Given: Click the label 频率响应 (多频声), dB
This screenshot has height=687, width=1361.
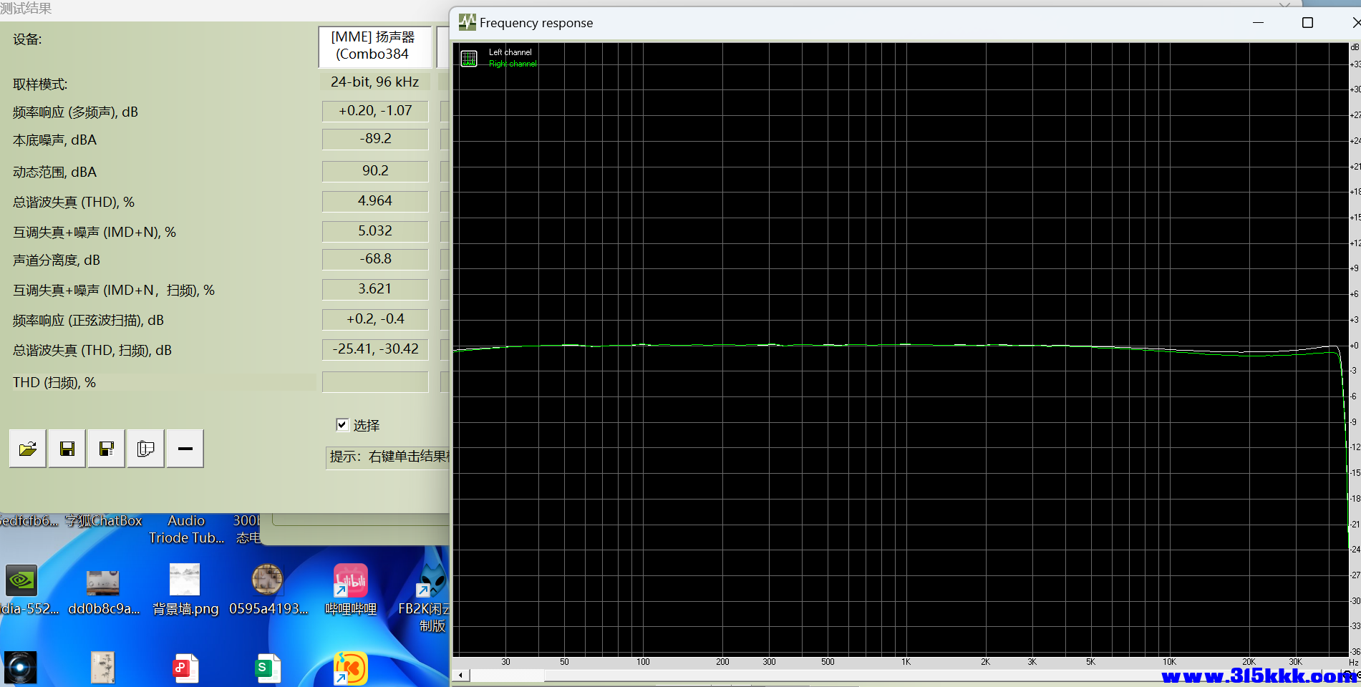Looking at the screenshot, I should (x=75, y=112).
